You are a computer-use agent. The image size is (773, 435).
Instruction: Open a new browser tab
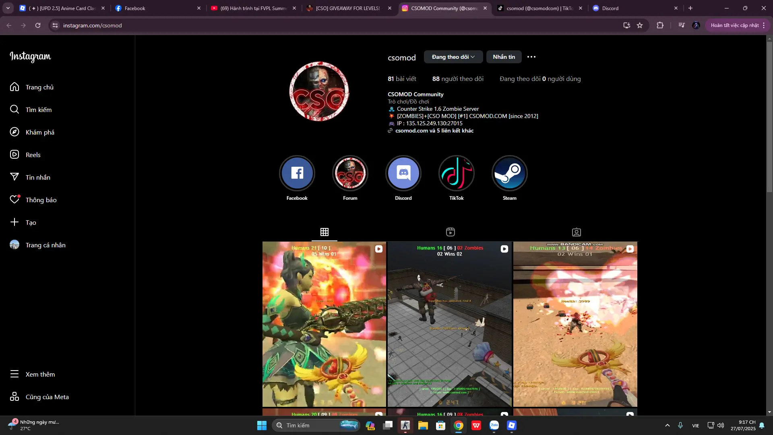(690, 8)
